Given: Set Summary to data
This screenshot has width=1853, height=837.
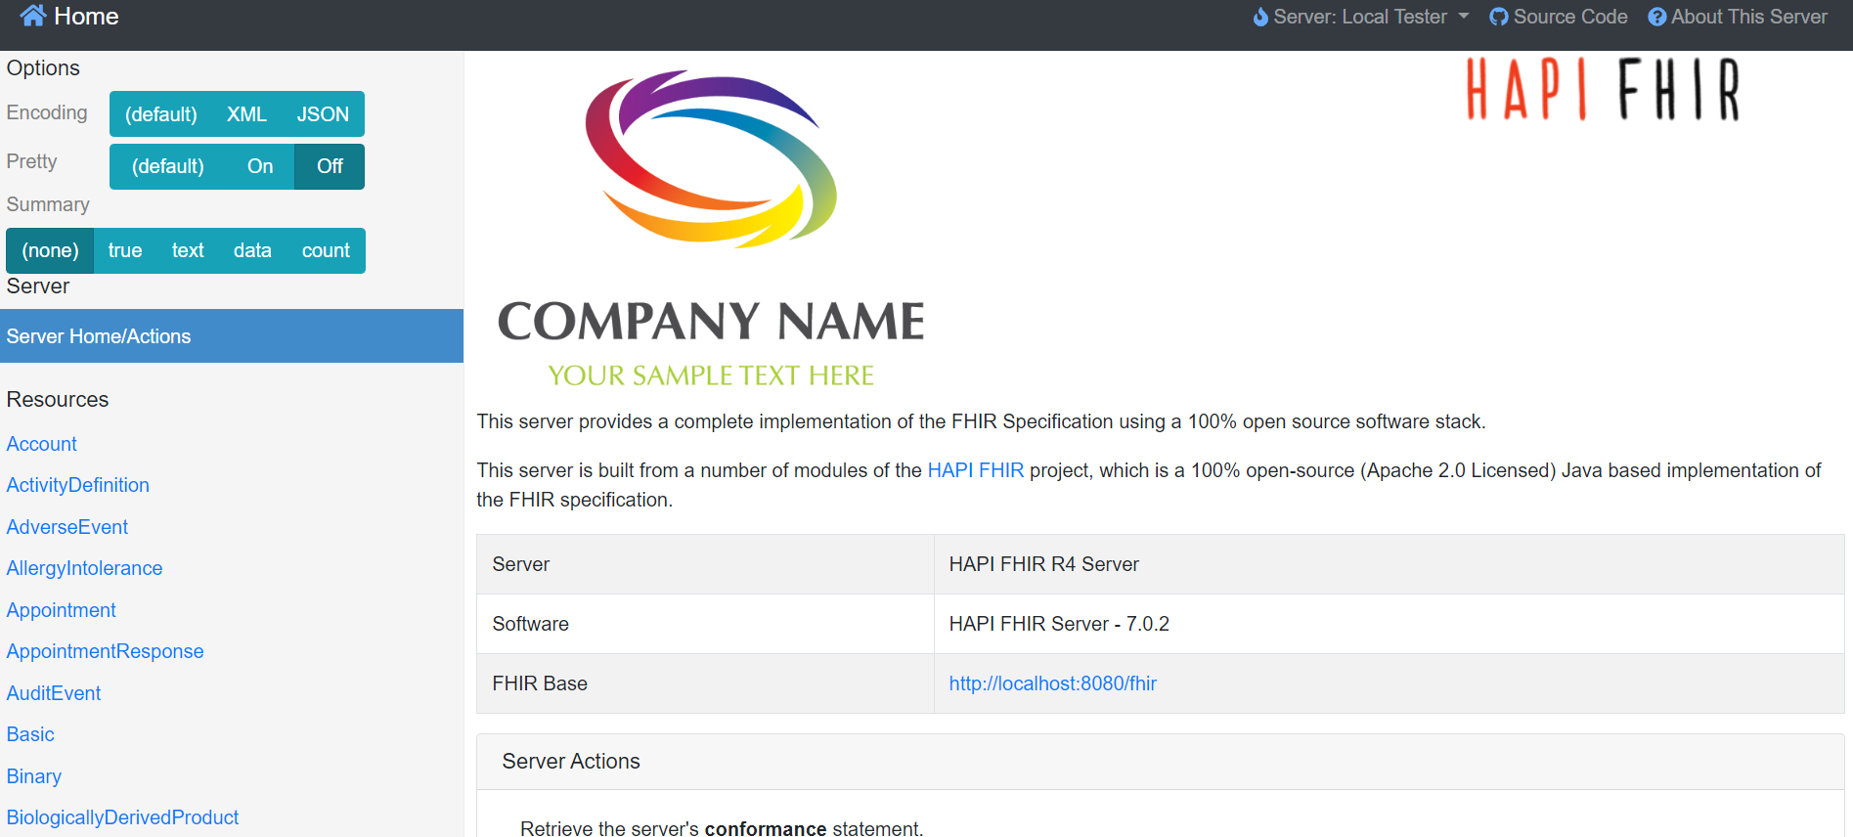Looking at the screenshot, I should coord(252,250).
